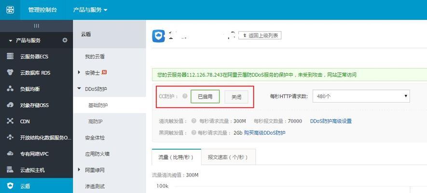
Task: Click the new badge next to 安骑士
Action: pos(104,72)
